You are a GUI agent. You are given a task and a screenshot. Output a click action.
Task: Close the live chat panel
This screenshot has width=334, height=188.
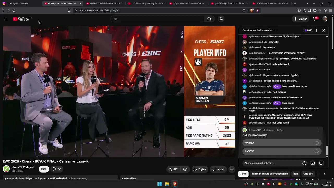pos(324,30)
